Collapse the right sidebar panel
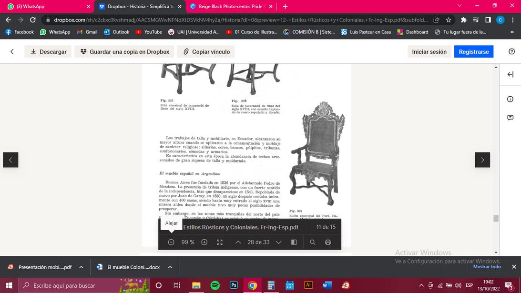This screenshot has width=521, height=293. [x=511, y=74]
